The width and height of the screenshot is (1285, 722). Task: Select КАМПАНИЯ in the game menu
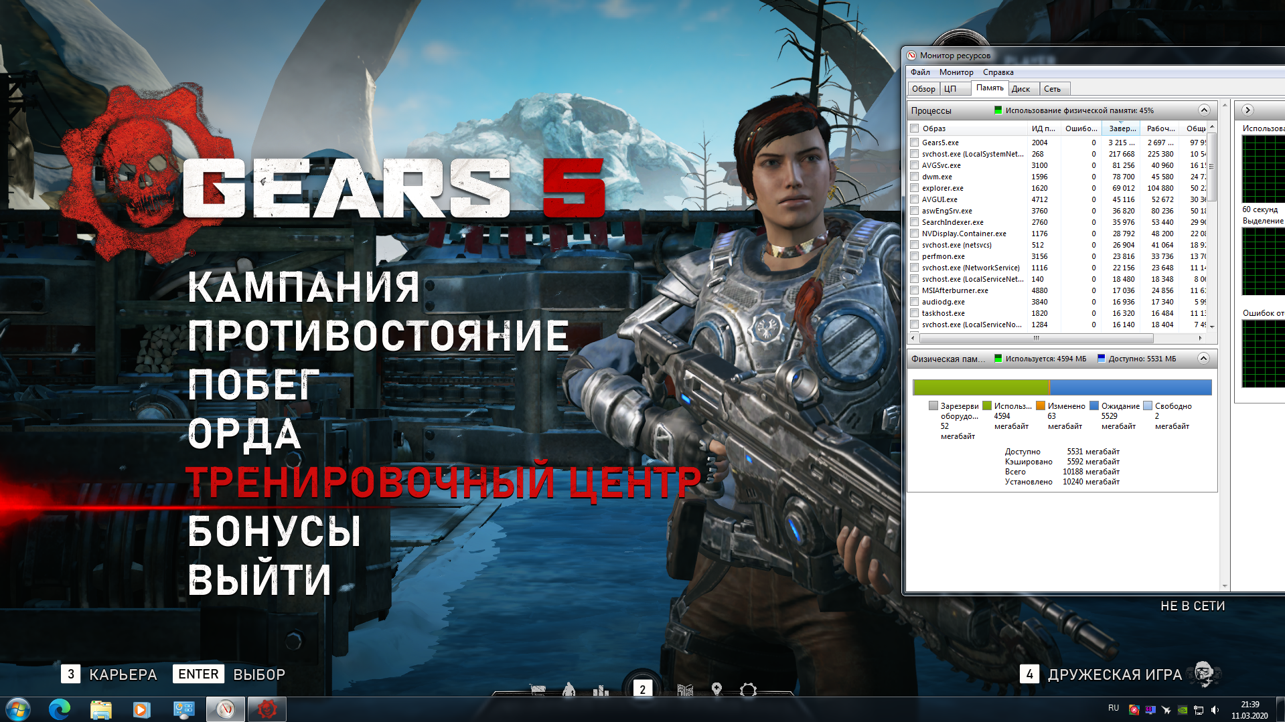pyautogui.click(x=303, y=288)
